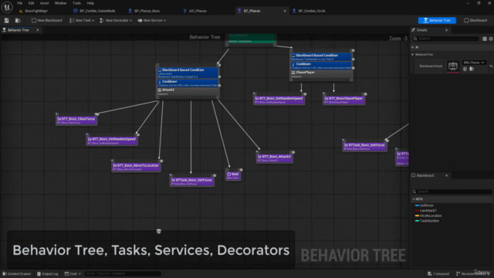Open the BBD_Pharao asset dropdown
Screen dimensions: 494x278
(474, 63)
